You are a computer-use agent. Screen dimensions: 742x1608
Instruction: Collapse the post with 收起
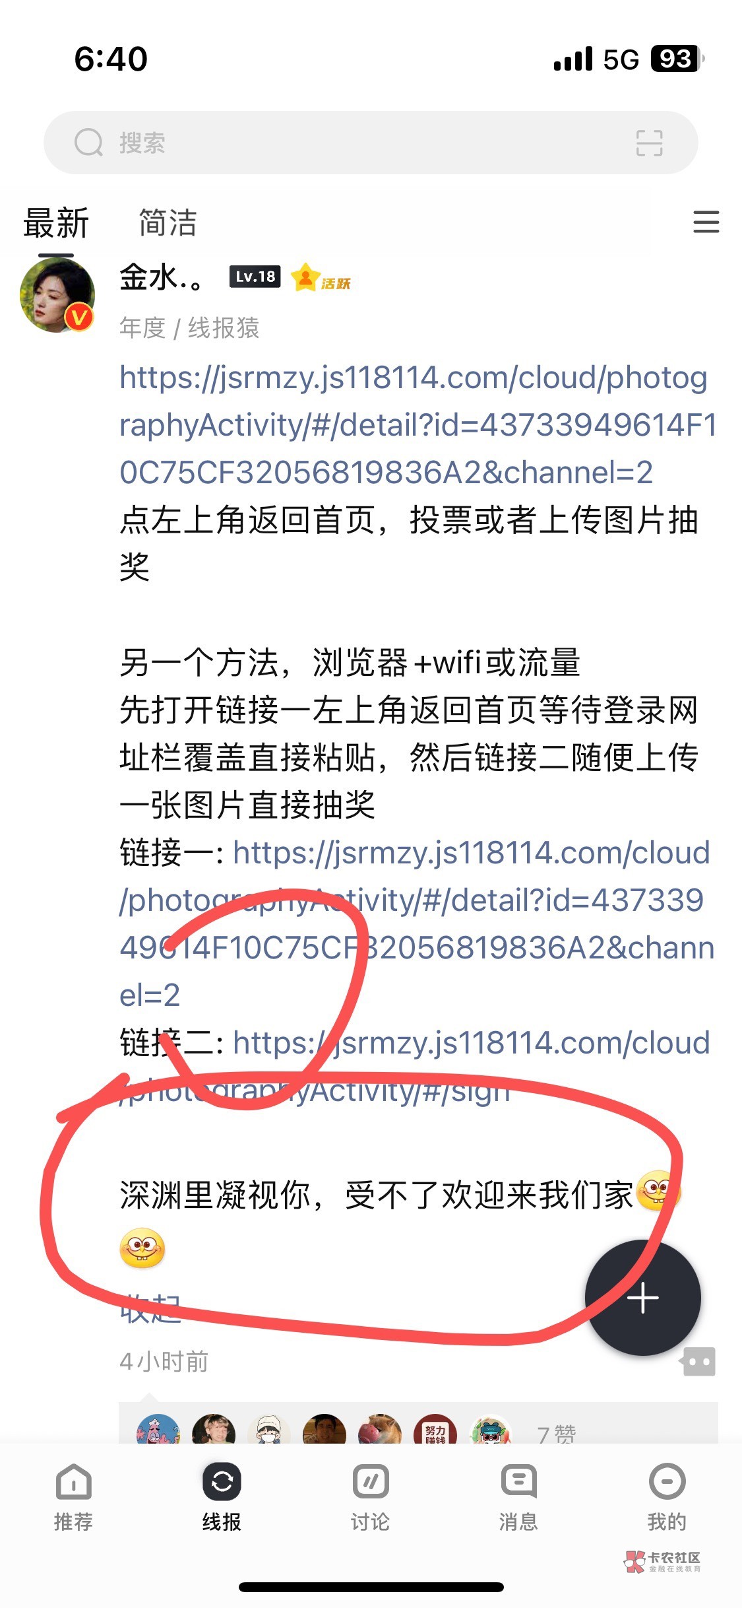tap(150, 1308)
